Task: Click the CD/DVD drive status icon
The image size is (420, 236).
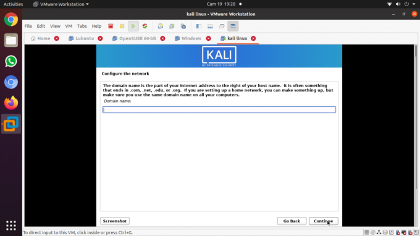Action: click(x=373, y=232)
